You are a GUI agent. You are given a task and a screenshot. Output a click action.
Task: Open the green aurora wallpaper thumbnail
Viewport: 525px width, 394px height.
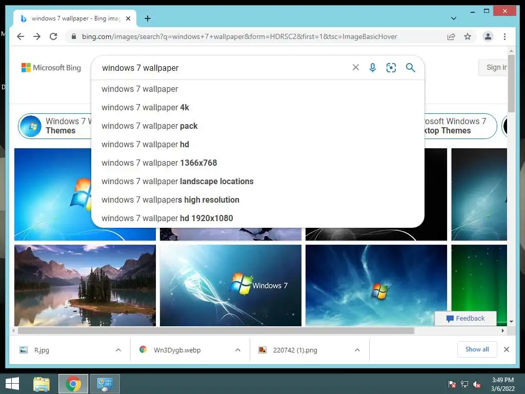(479, 278)
